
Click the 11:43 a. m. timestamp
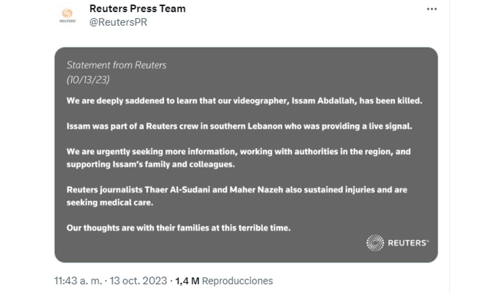[78, 281]
